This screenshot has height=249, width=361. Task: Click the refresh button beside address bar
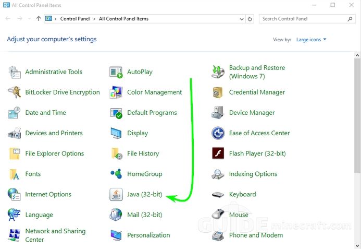250,19
